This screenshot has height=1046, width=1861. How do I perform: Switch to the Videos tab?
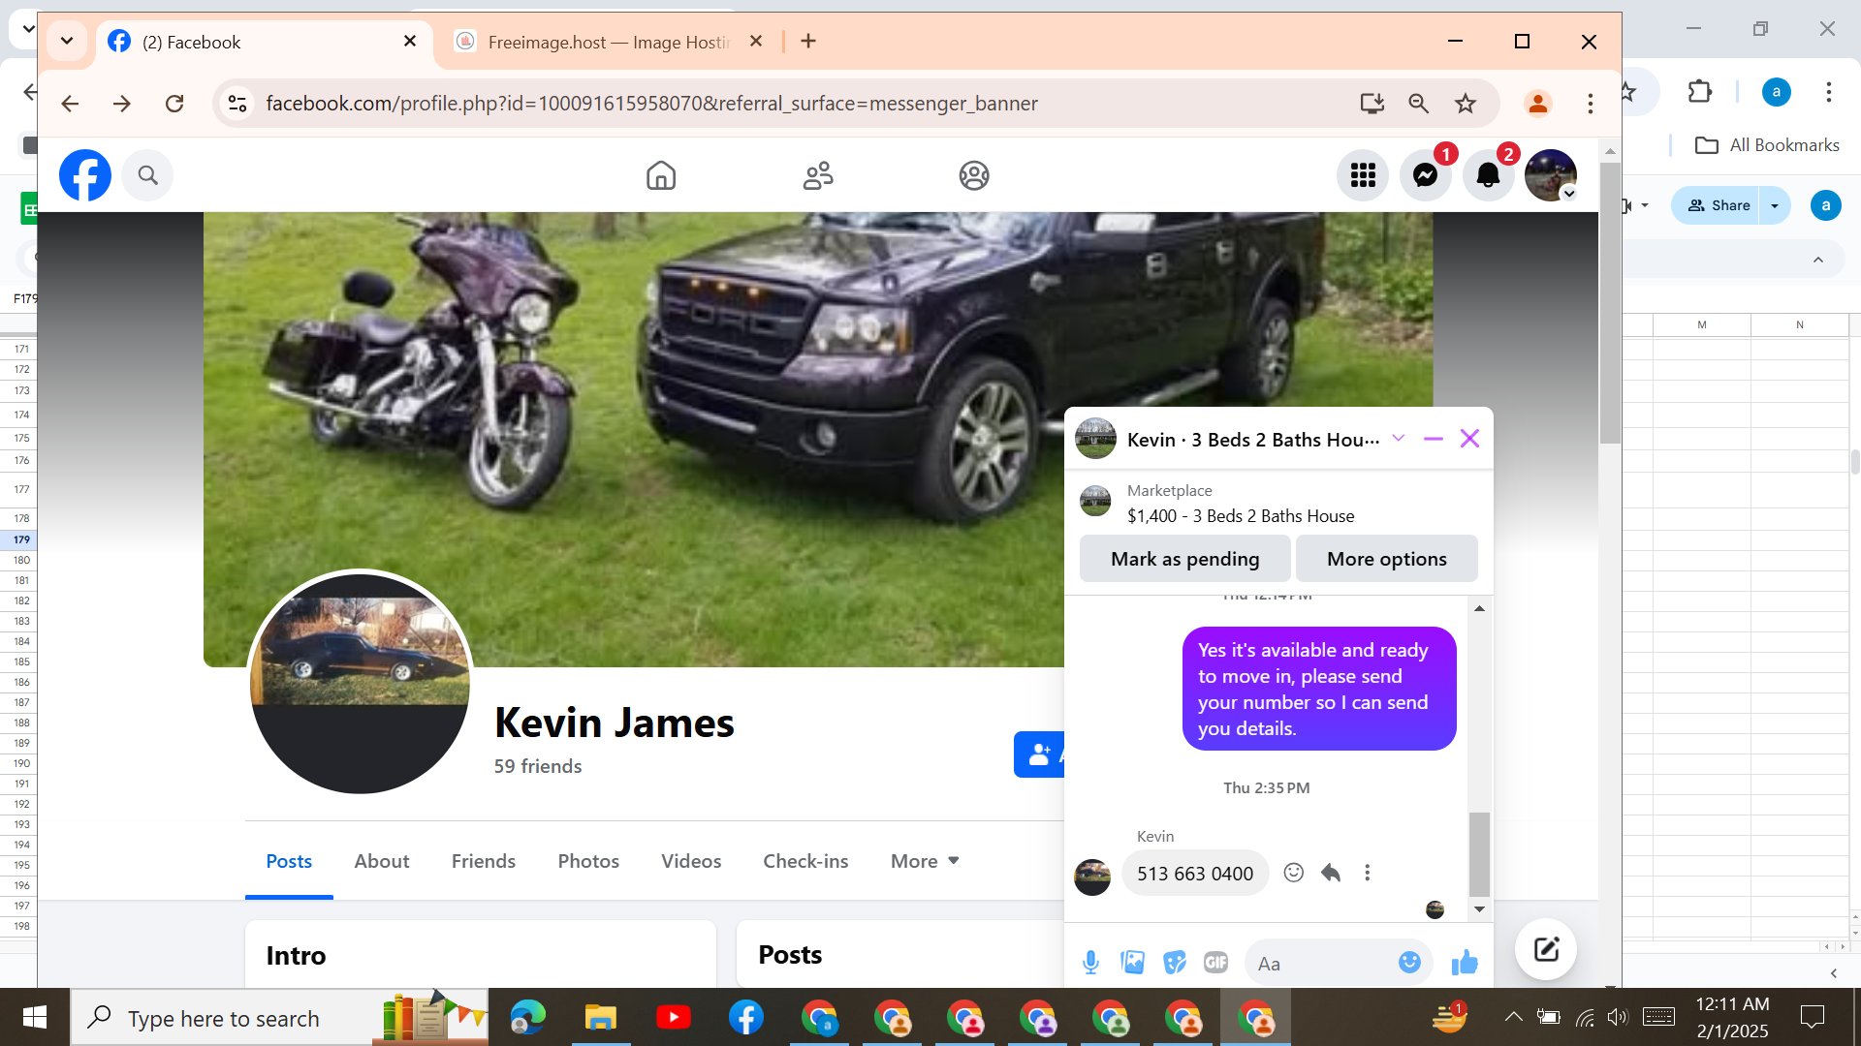pos(691,861)
